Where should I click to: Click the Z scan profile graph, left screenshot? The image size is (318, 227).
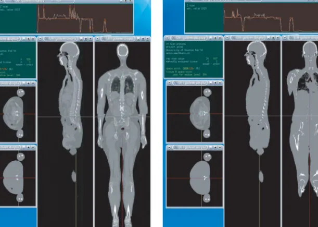(85, 18)
